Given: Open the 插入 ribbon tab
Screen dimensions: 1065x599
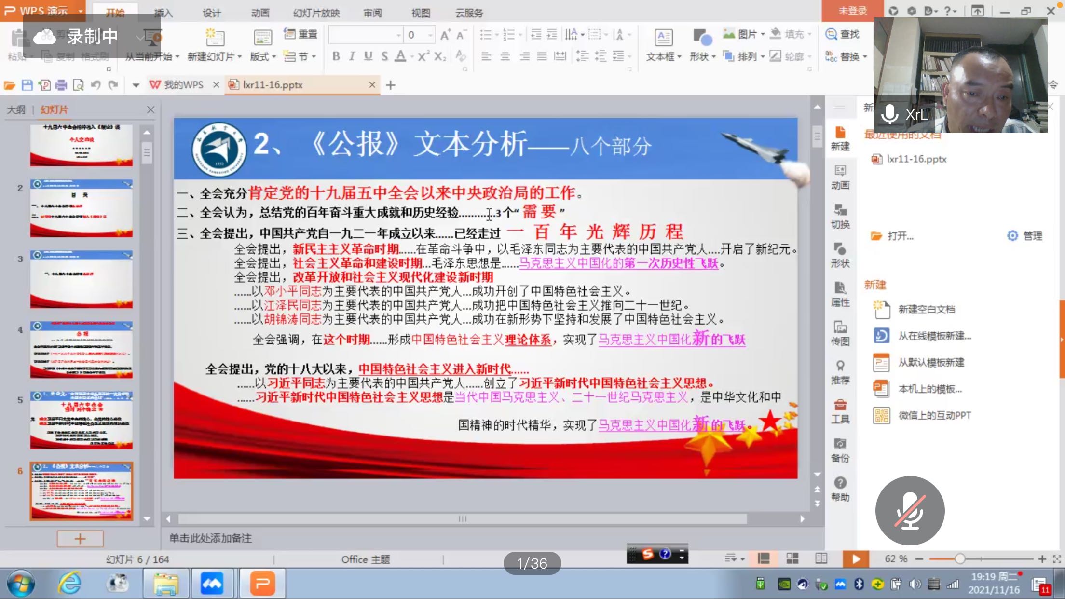Looking at the screenshot, I should (x=163, y=13).
